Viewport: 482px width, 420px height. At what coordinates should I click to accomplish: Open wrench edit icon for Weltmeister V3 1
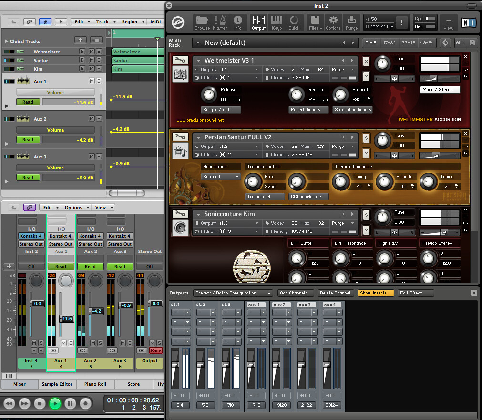click(x=179, y=60)
